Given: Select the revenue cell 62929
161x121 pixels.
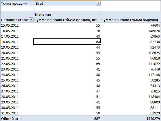Looking at the screenshot, I should [131, 113].
